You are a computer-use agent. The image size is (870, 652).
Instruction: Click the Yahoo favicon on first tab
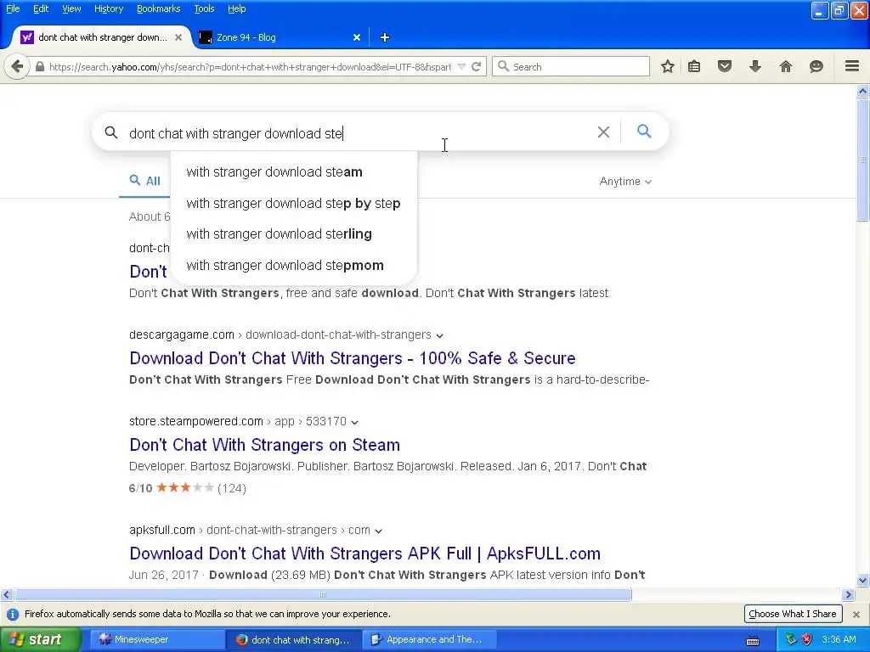click(26, 37)
